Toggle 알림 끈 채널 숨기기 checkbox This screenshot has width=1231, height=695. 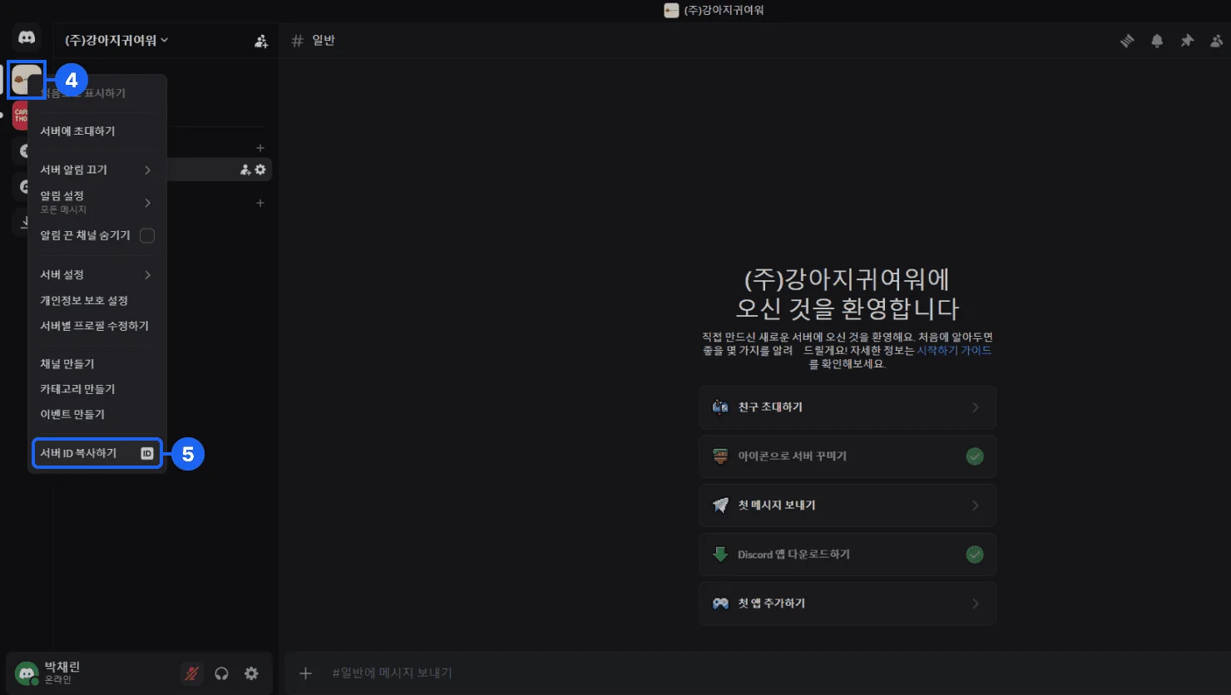click(x=147, y=235)
